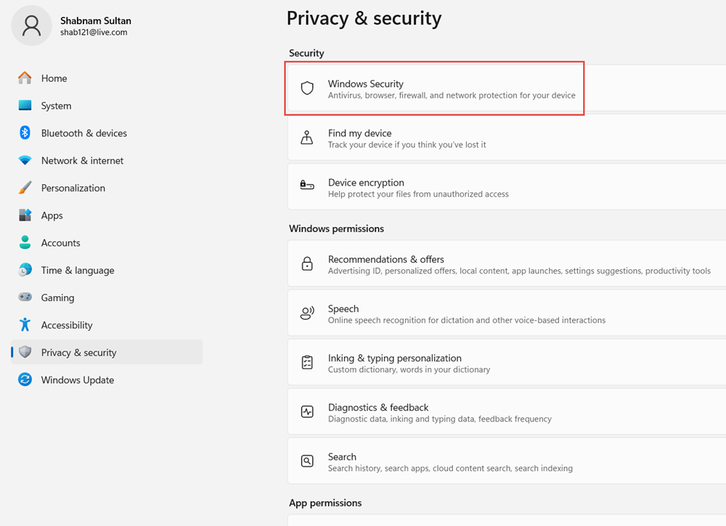Open Search permissions card

point(507,461)
